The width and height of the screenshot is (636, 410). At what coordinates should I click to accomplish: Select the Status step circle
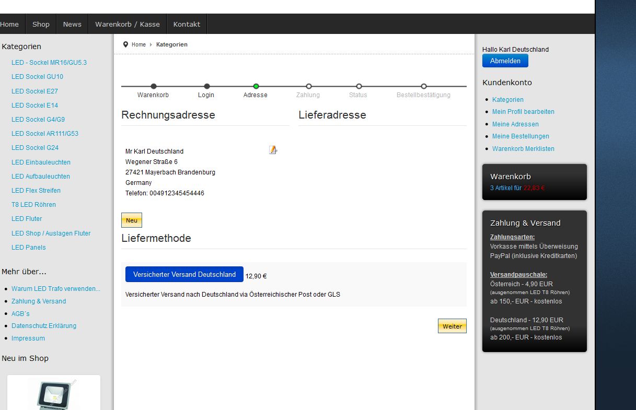359,86
